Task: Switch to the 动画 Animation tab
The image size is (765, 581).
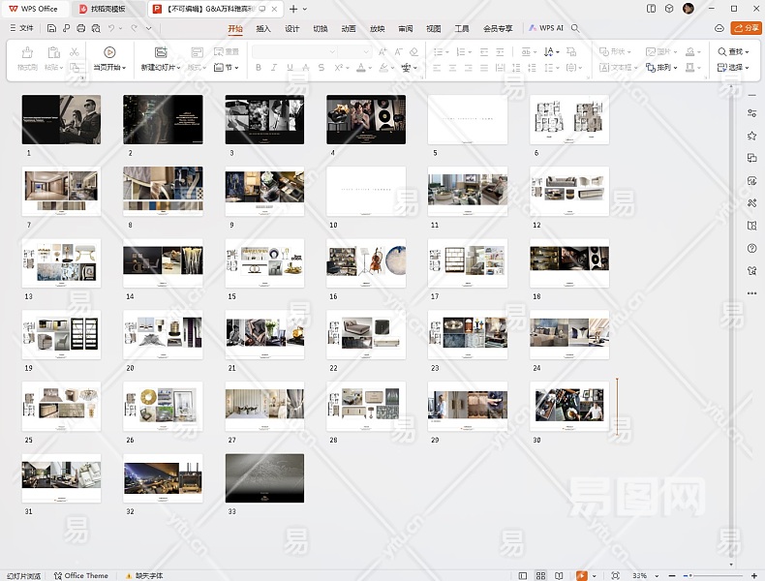Action: coord(349,29)
